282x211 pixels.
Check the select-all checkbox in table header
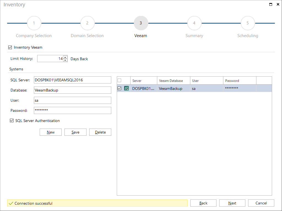coord(120,80)
